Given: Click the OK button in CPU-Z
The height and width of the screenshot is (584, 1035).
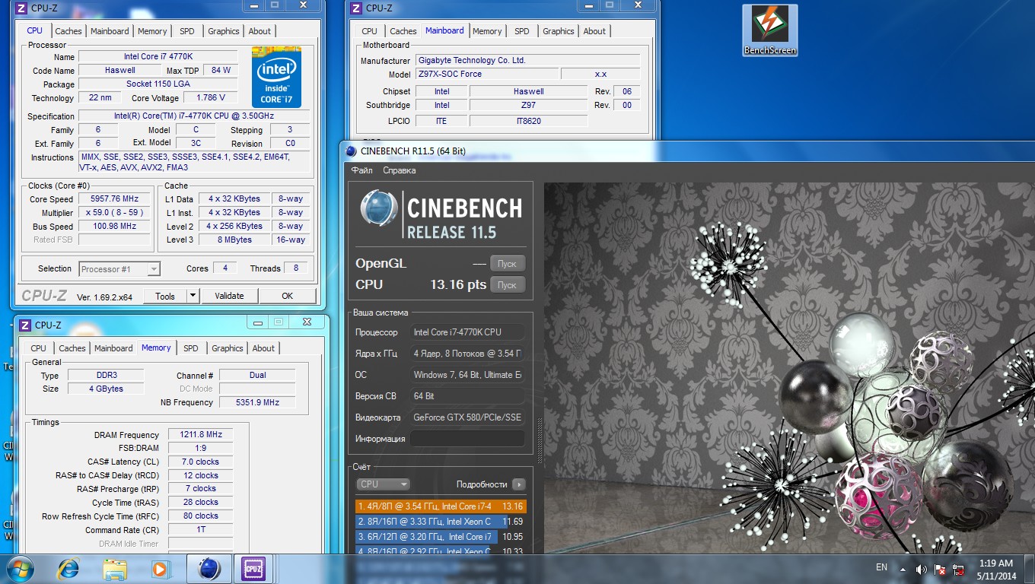Looking at the screenshot, I should [287, 296].
